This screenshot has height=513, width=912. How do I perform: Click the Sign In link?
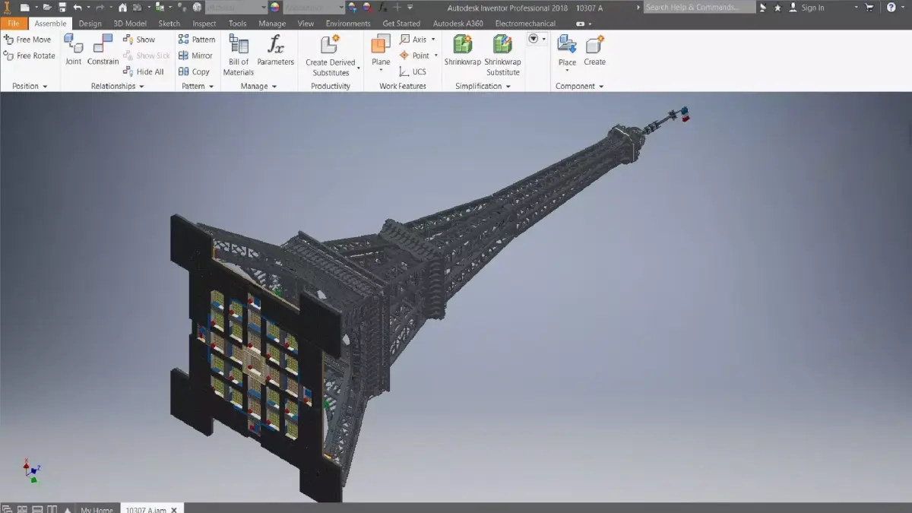pyautogui.click(x=812, y=8)
